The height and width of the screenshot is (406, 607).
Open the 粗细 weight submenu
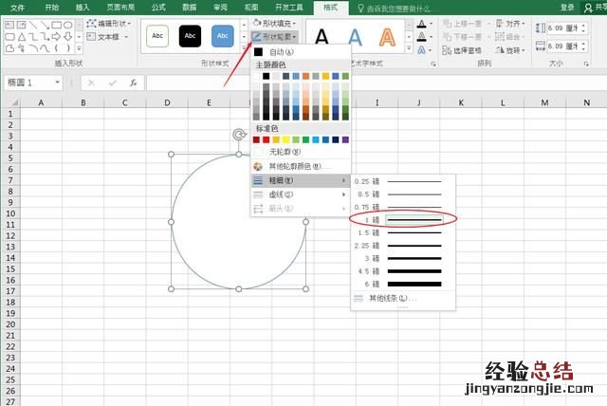click(301, 180)
